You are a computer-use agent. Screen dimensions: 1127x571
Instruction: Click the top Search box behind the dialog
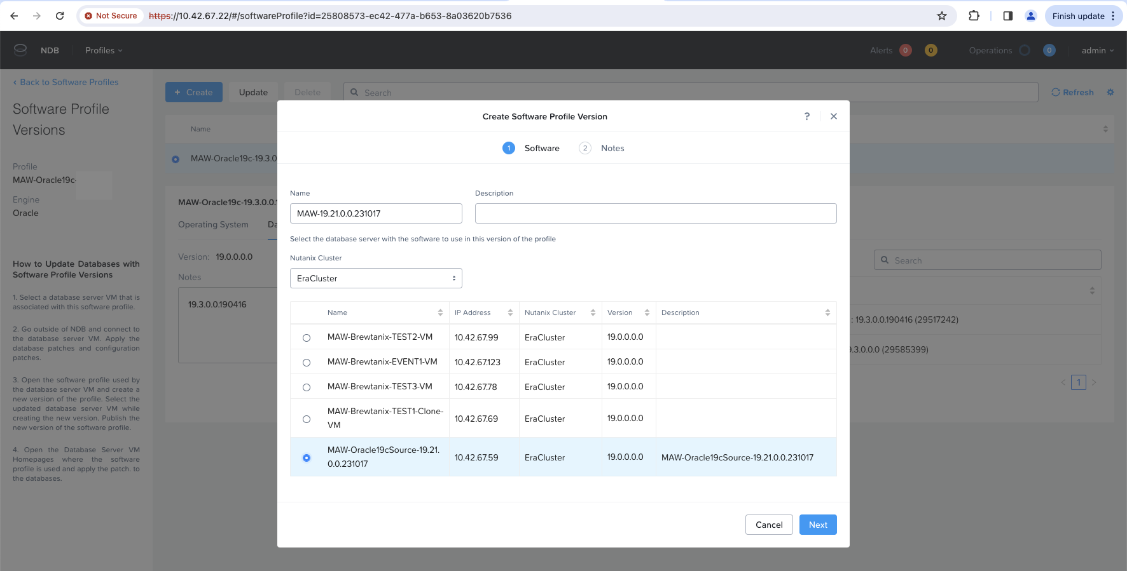pos(691,92)
